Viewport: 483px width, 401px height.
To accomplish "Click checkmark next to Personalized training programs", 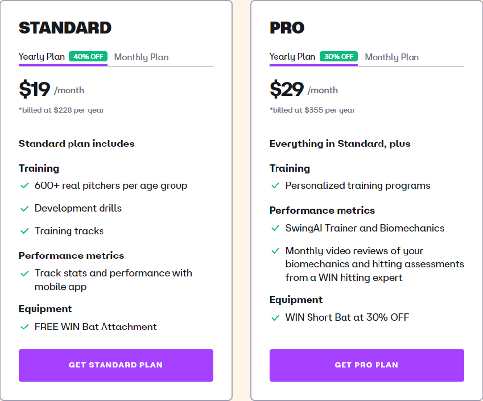I will pos(275,186).
